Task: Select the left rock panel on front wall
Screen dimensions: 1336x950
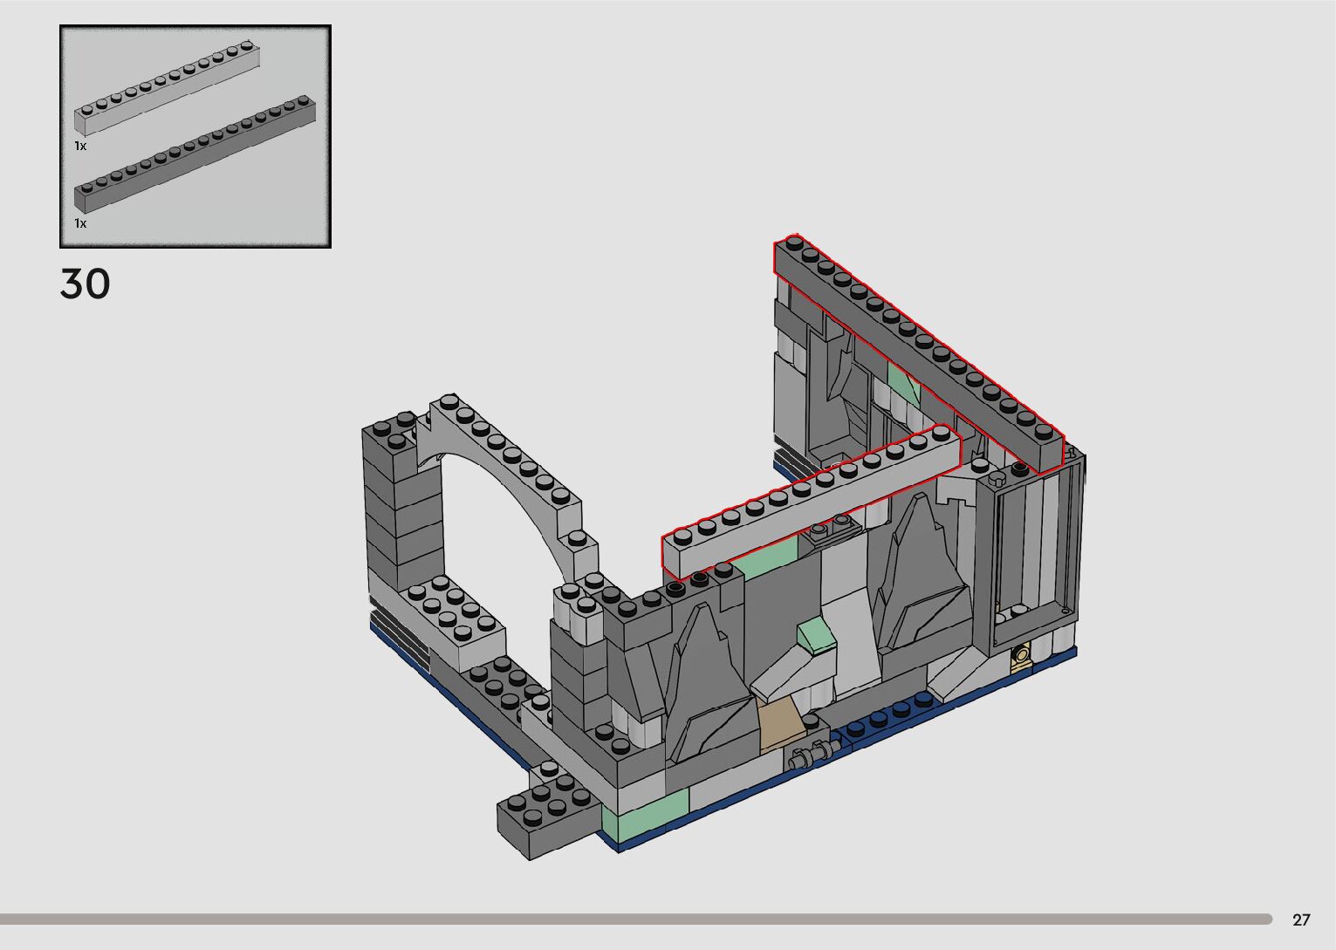Action: pos(702,689)
